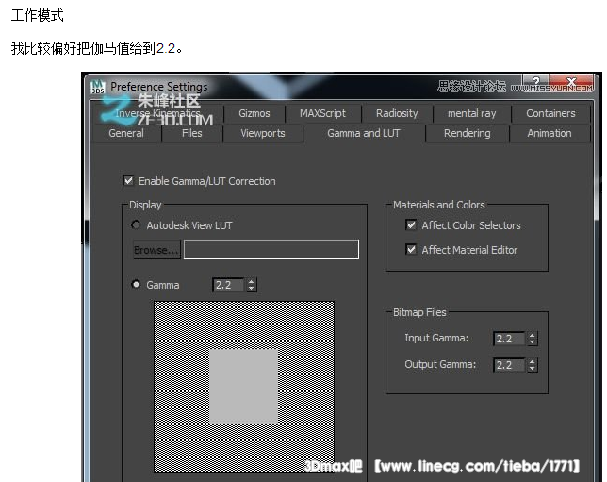
Task: Toggle Enable Gamma/LUT Correction checkbox
Action: point(128,180)
